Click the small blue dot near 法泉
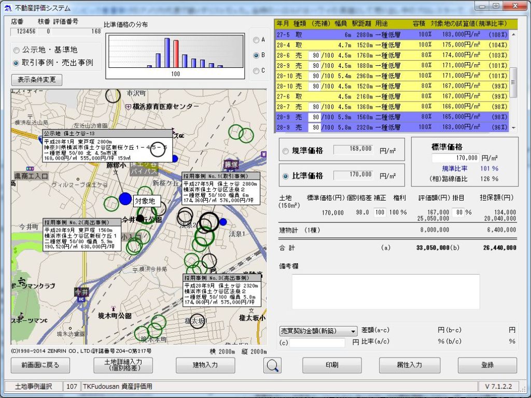This screenshot has width=531, height=398. coord(223,222)
